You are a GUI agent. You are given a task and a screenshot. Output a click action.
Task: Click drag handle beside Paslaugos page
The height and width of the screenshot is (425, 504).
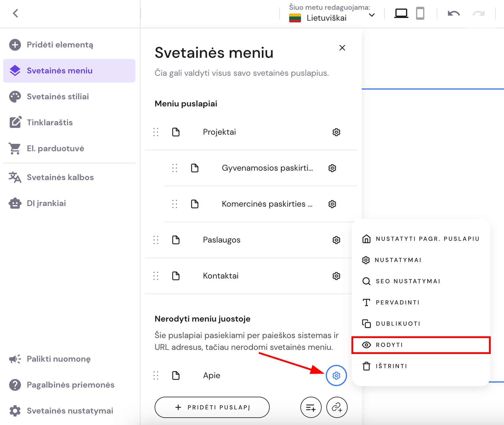(156, 240)
